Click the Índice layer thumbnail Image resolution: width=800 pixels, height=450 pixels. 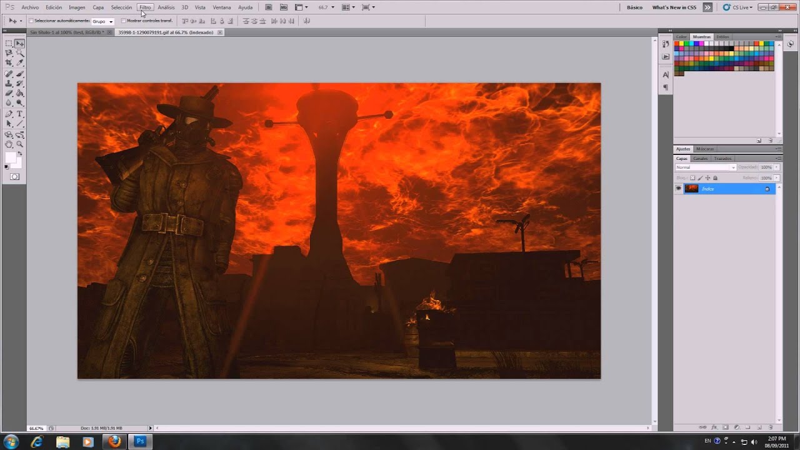tap(691, 189)
